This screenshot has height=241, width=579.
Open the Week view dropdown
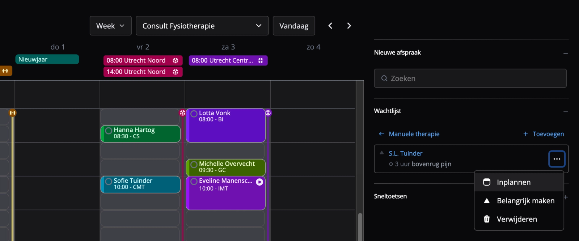pyautogui.click(x=110, y=26)
